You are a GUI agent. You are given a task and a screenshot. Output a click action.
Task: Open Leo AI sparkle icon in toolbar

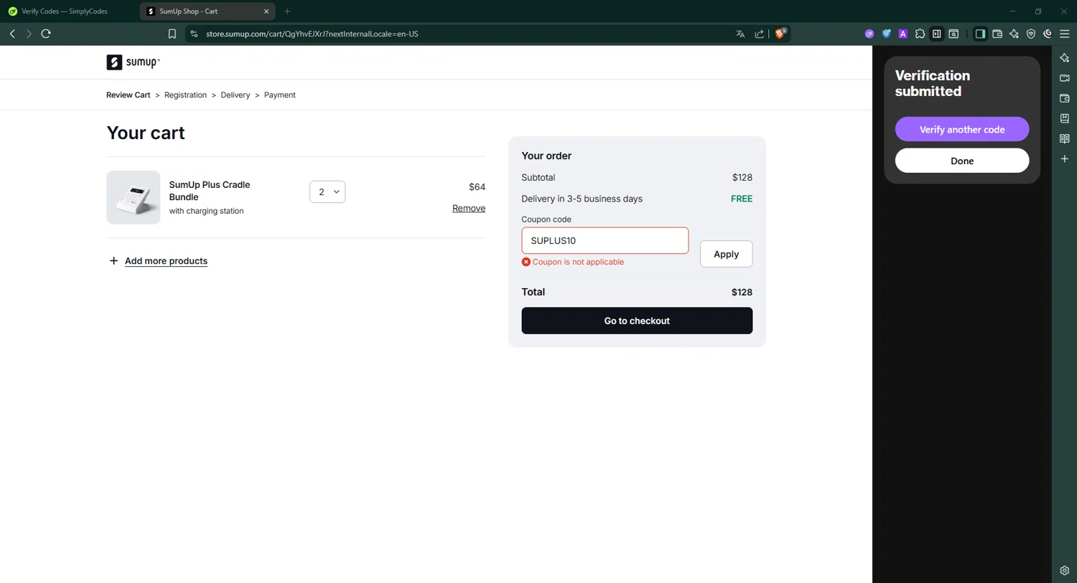tap(1014, 34)
